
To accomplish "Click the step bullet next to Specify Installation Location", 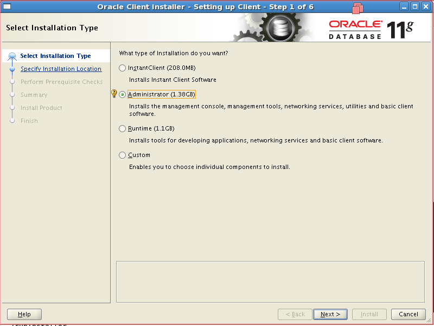I will [x=12, y=69].
